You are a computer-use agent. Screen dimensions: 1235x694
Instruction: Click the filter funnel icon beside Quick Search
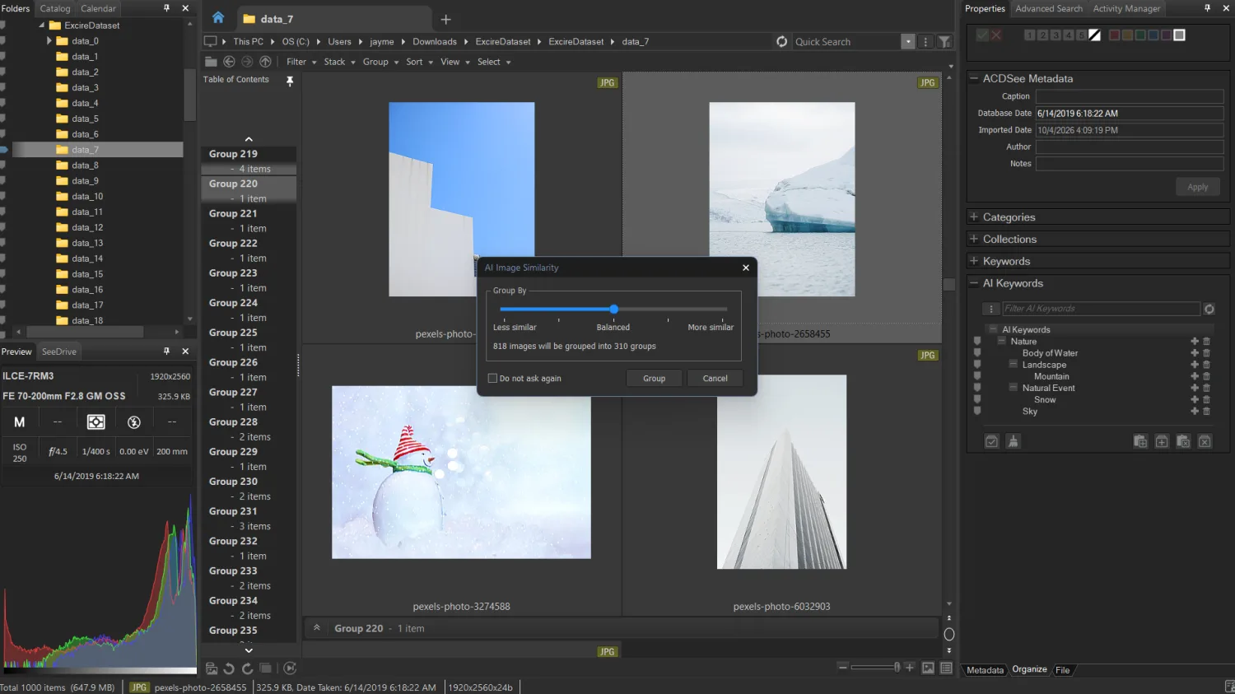(x=944, y=41)
